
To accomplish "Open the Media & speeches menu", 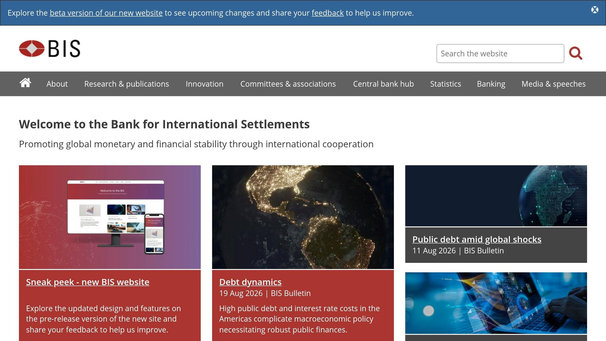I will [554, 84].
